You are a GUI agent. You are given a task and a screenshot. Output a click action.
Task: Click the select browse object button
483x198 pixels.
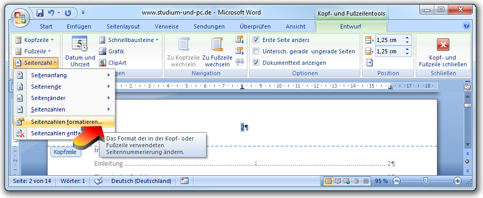click(467, 161)
